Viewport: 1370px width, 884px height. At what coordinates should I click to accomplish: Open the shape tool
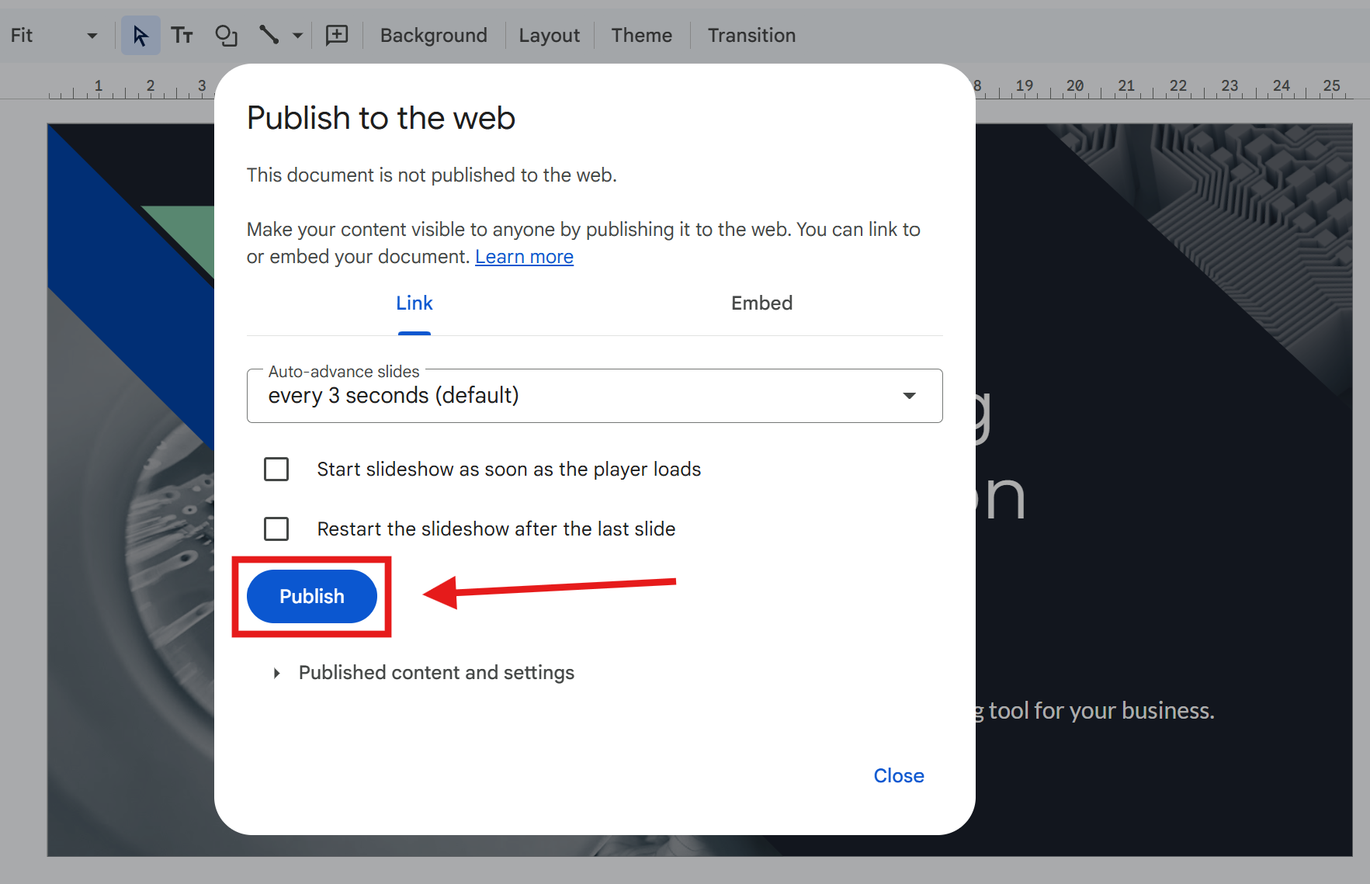coord(226,36)
